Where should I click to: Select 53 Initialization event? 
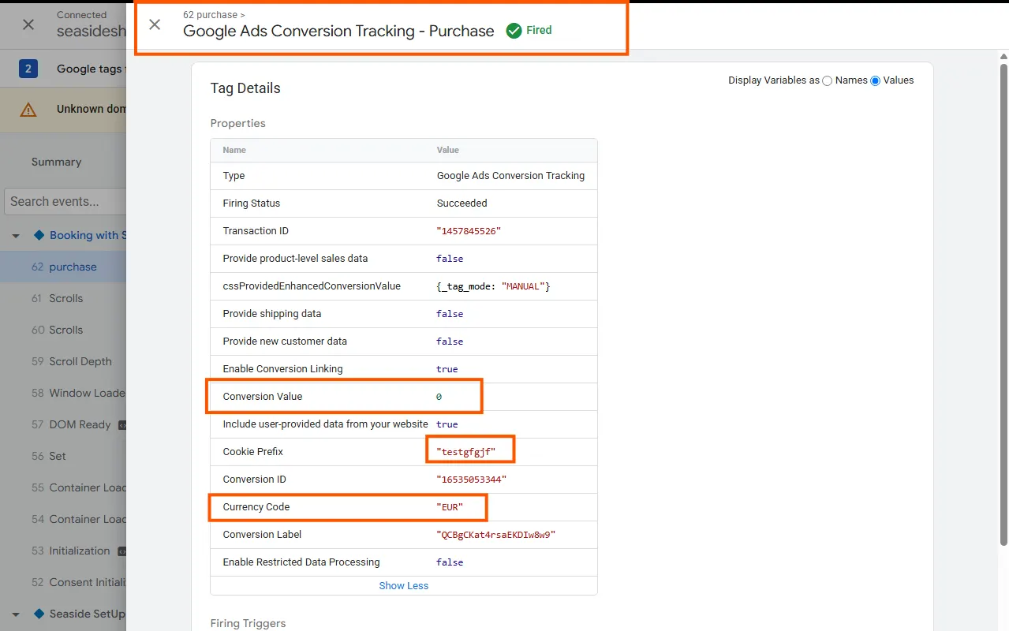tap(63, 551)
